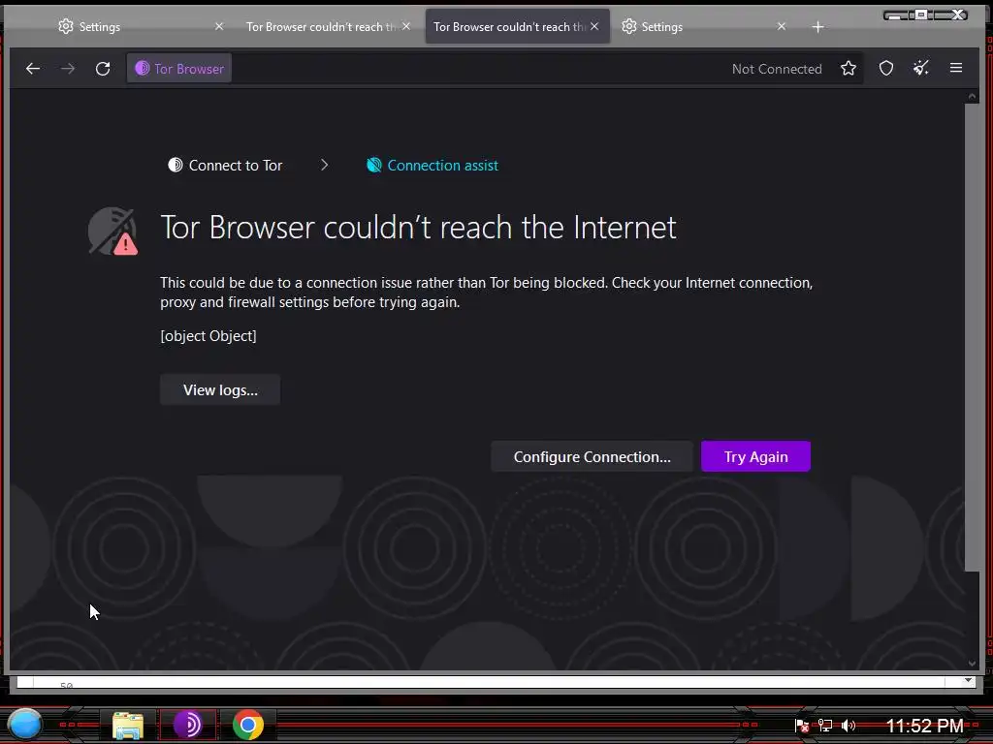Image resolution: width=993 pixels, height=744 pixels.
Task: Click the page vertical scrollbar thumb
Action: coord(972,337)
